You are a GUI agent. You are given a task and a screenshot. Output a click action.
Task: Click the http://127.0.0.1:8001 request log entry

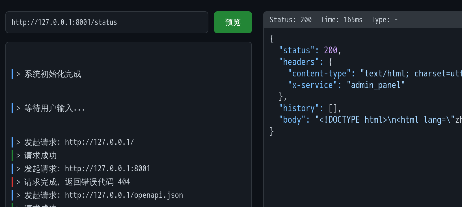107,169
